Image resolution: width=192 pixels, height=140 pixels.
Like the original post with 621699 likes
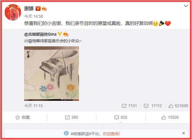(x=178, y=106)
